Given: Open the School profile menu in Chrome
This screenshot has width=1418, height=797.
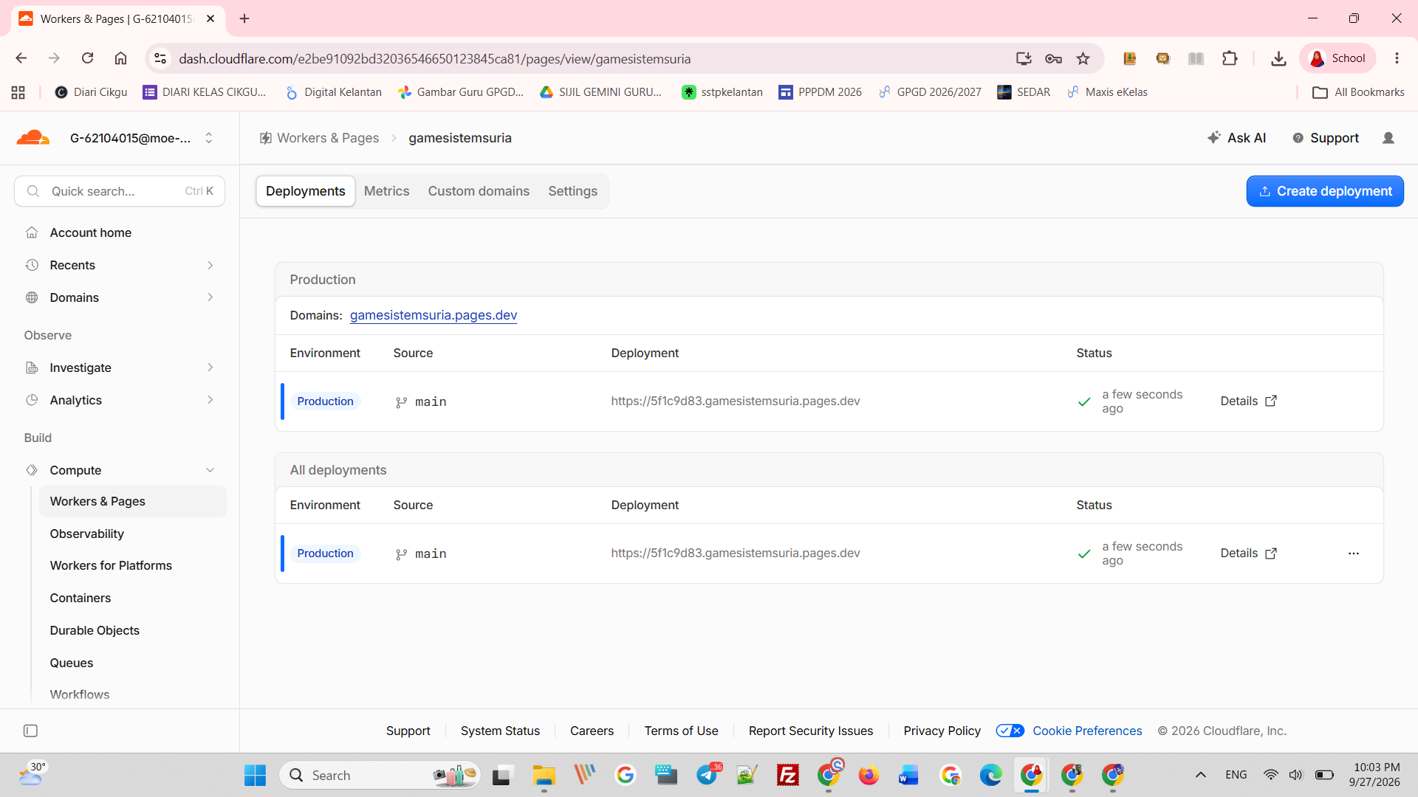Looking at the screenshot, I should pos(1337,58).
